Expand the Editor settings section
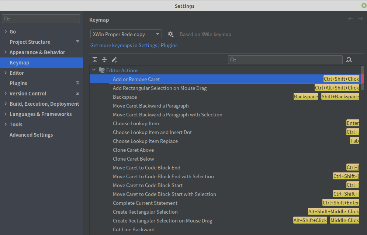This screenshot has width=367, height=235. [6, 73]
